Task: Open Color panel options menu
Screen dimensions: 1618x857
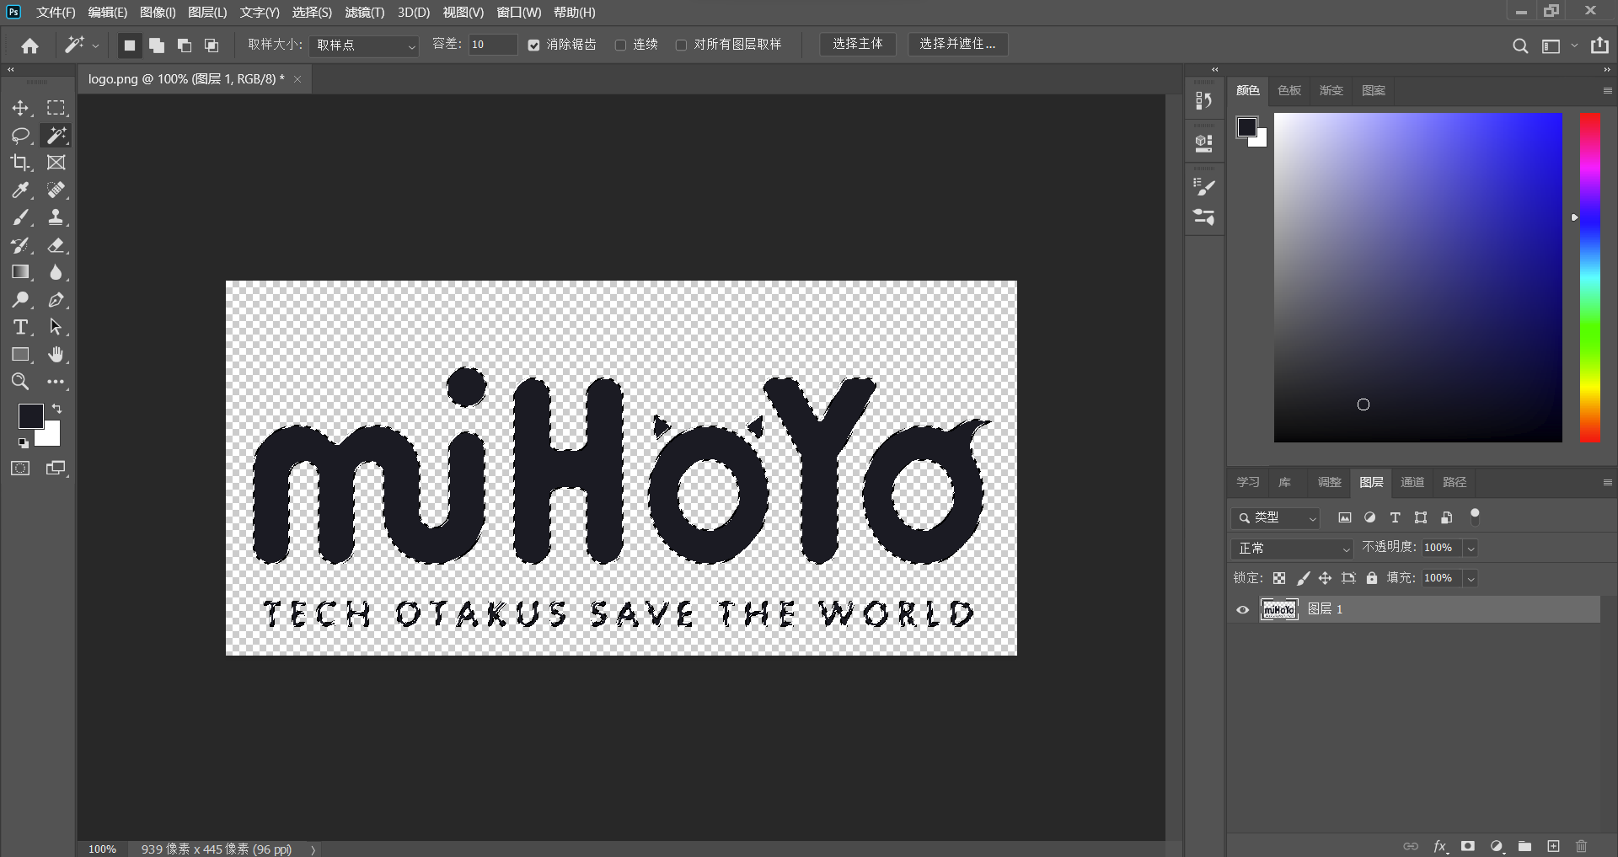Action: (x=1607, y=91)
